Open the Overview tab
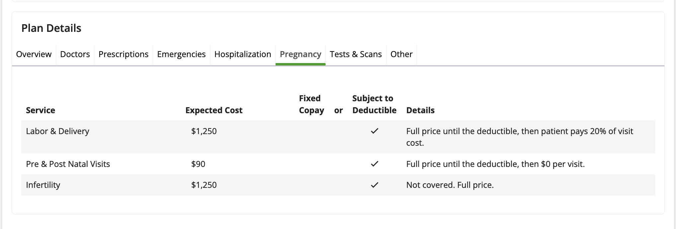 34,54
